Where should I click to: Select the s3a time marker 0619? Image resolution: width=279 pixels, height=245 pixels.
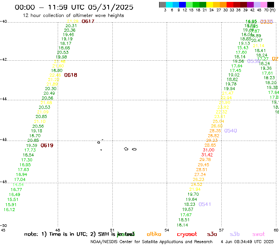click(47, 145)
